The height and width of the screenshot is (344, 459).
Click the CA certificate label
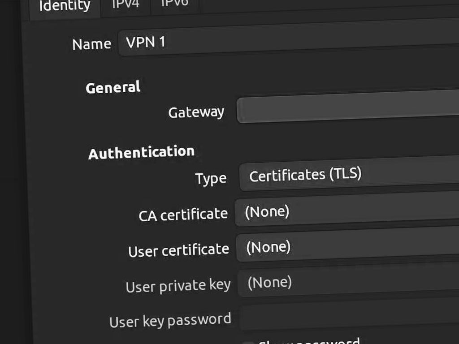(183, 215)
